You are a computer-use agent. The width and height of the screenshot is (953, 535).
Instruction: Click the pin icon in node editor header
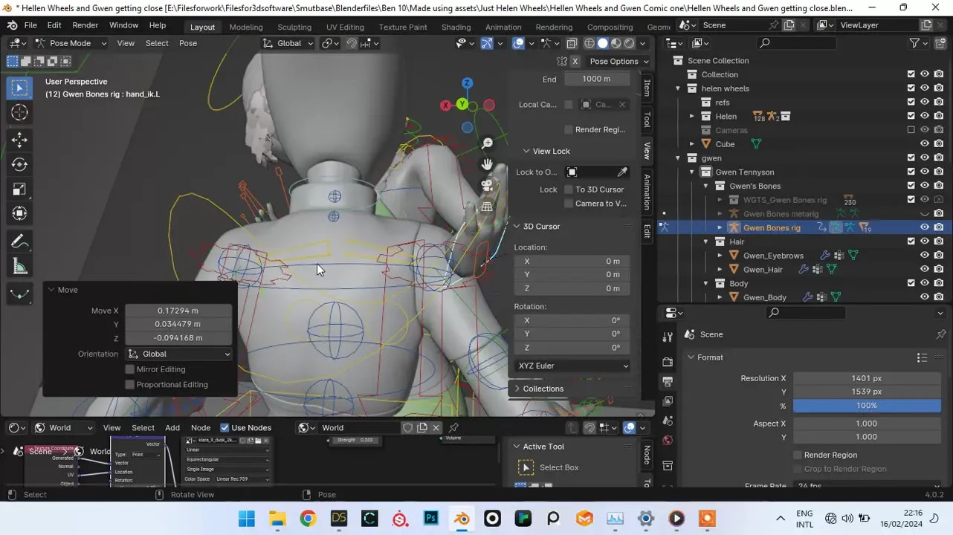coord(453,427)
